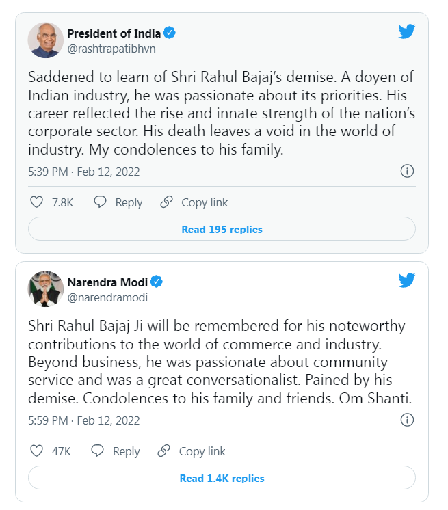Open Narendra Modi profile name
The image size is (448, 510).
click(x=107, y=282)
